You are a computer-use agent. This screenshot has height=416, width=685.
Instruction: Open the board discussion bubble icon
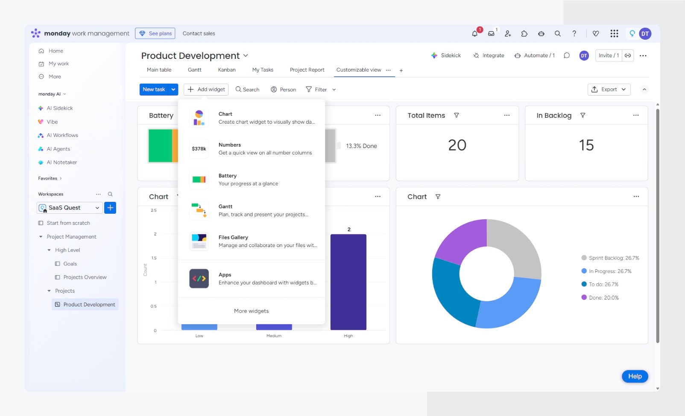[x=567, y=55]
